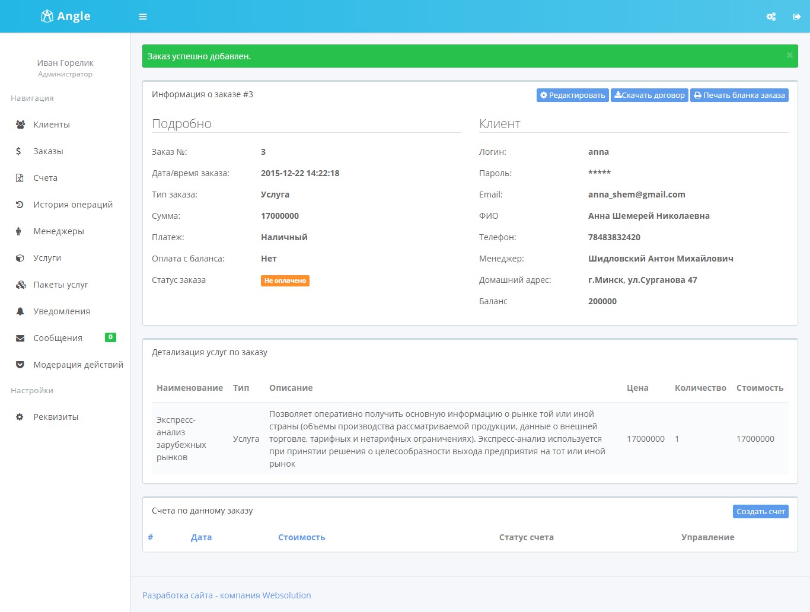This screenshot has width=810, height=612.
Task: Click the Создать счет button
Action: coord(761,511)
